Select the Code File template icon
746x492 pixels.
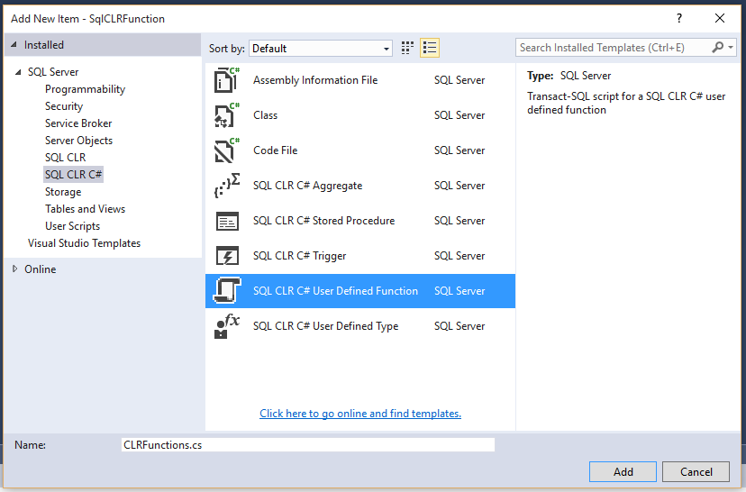tap(227, 150)
